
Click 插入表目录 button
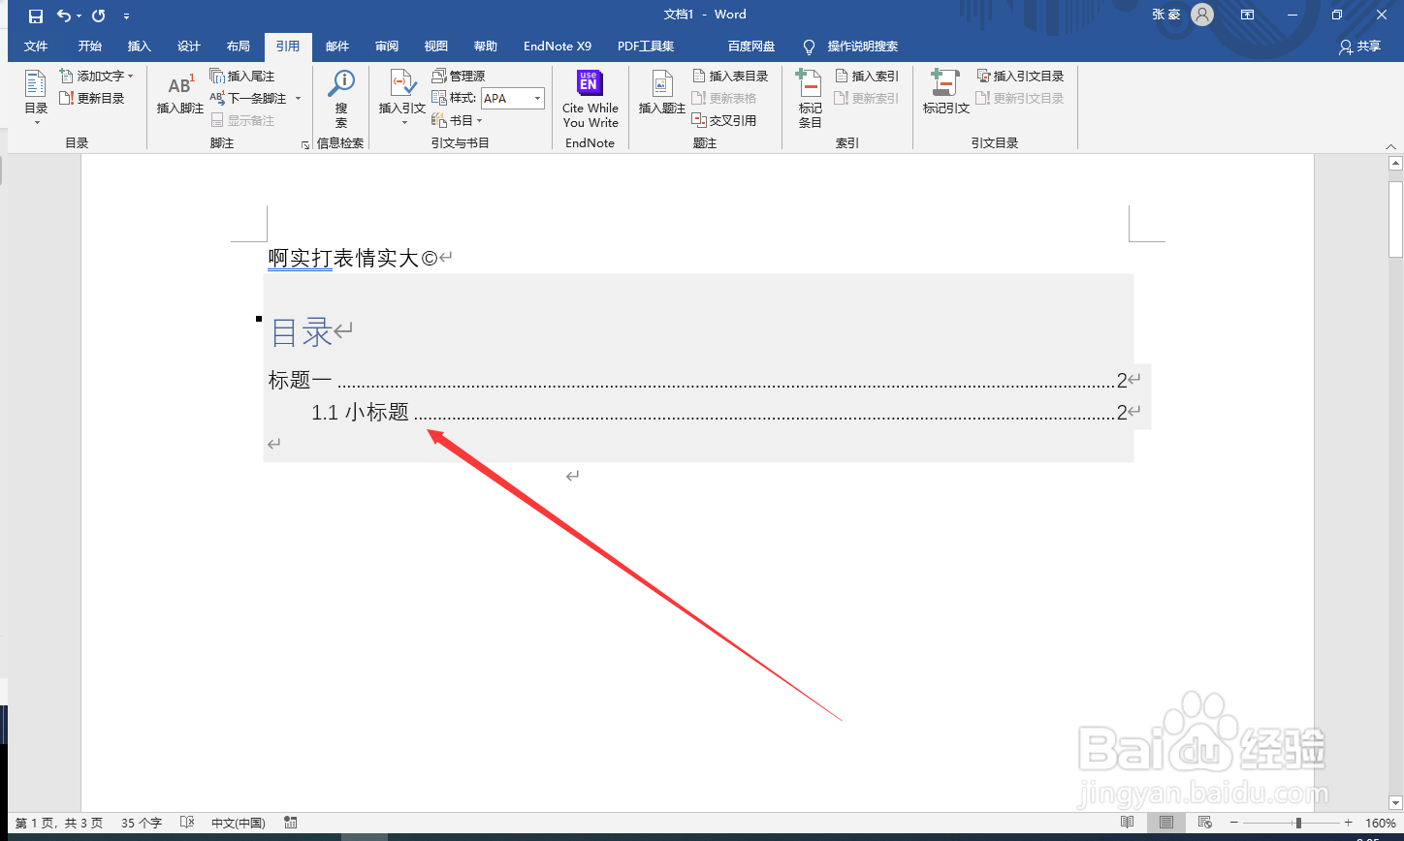click(730, 76)
